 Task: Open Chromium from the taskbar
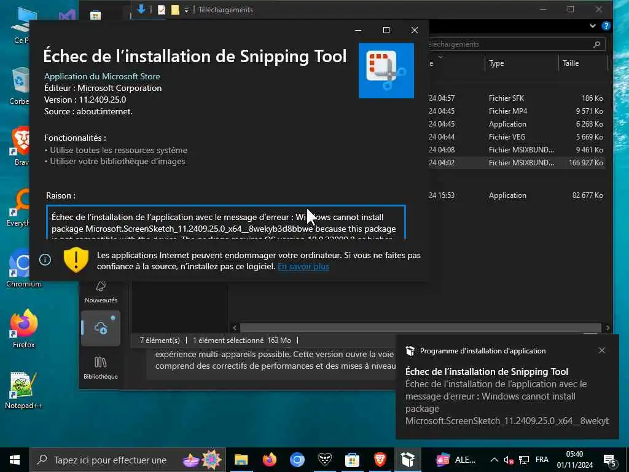pos(297,460)
